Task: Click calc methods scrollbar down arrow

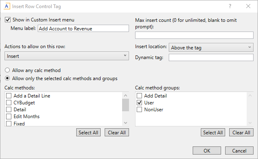Action: (x=125, y=123)
